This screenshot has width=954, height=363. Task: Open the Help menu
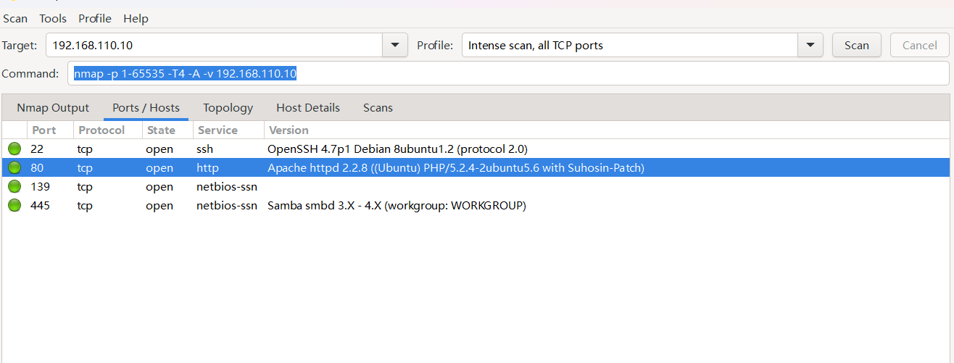coord(136,19)
